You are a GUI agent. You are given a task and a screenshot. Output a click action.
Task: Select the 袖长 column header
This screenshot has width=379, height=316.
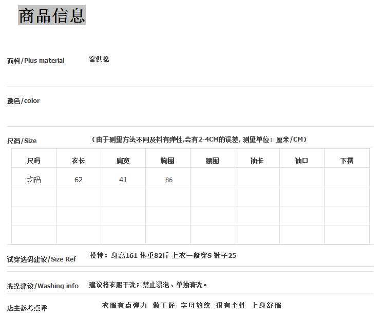click(257, 161)
